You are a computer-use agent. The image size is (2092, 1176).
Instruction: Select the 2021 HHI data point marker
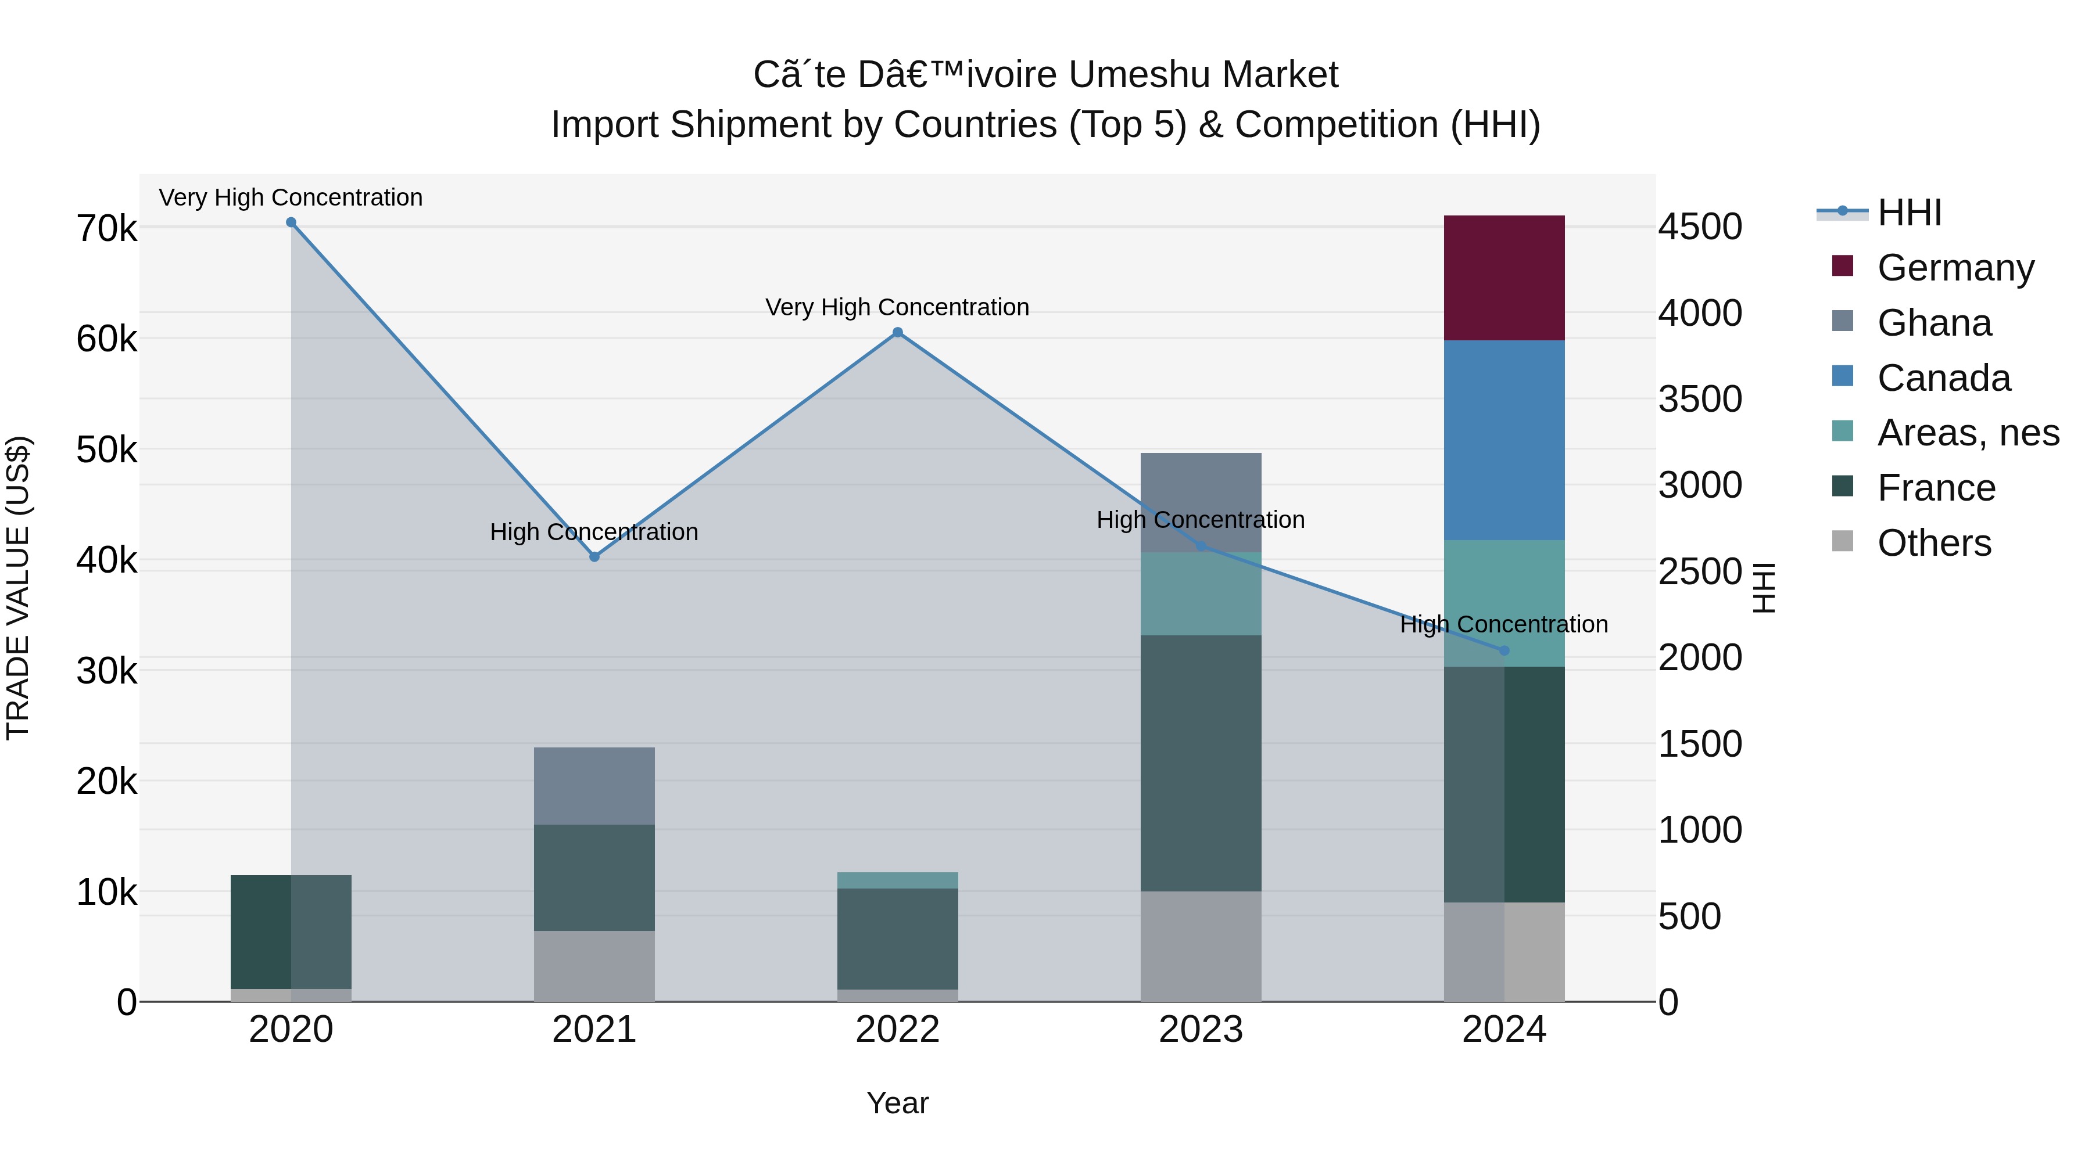594,557
